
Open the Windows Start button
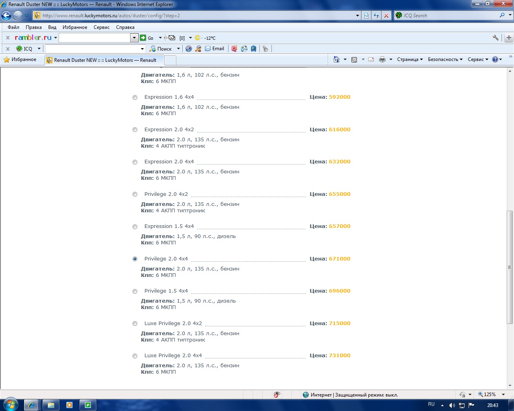[x=11, y=405]
